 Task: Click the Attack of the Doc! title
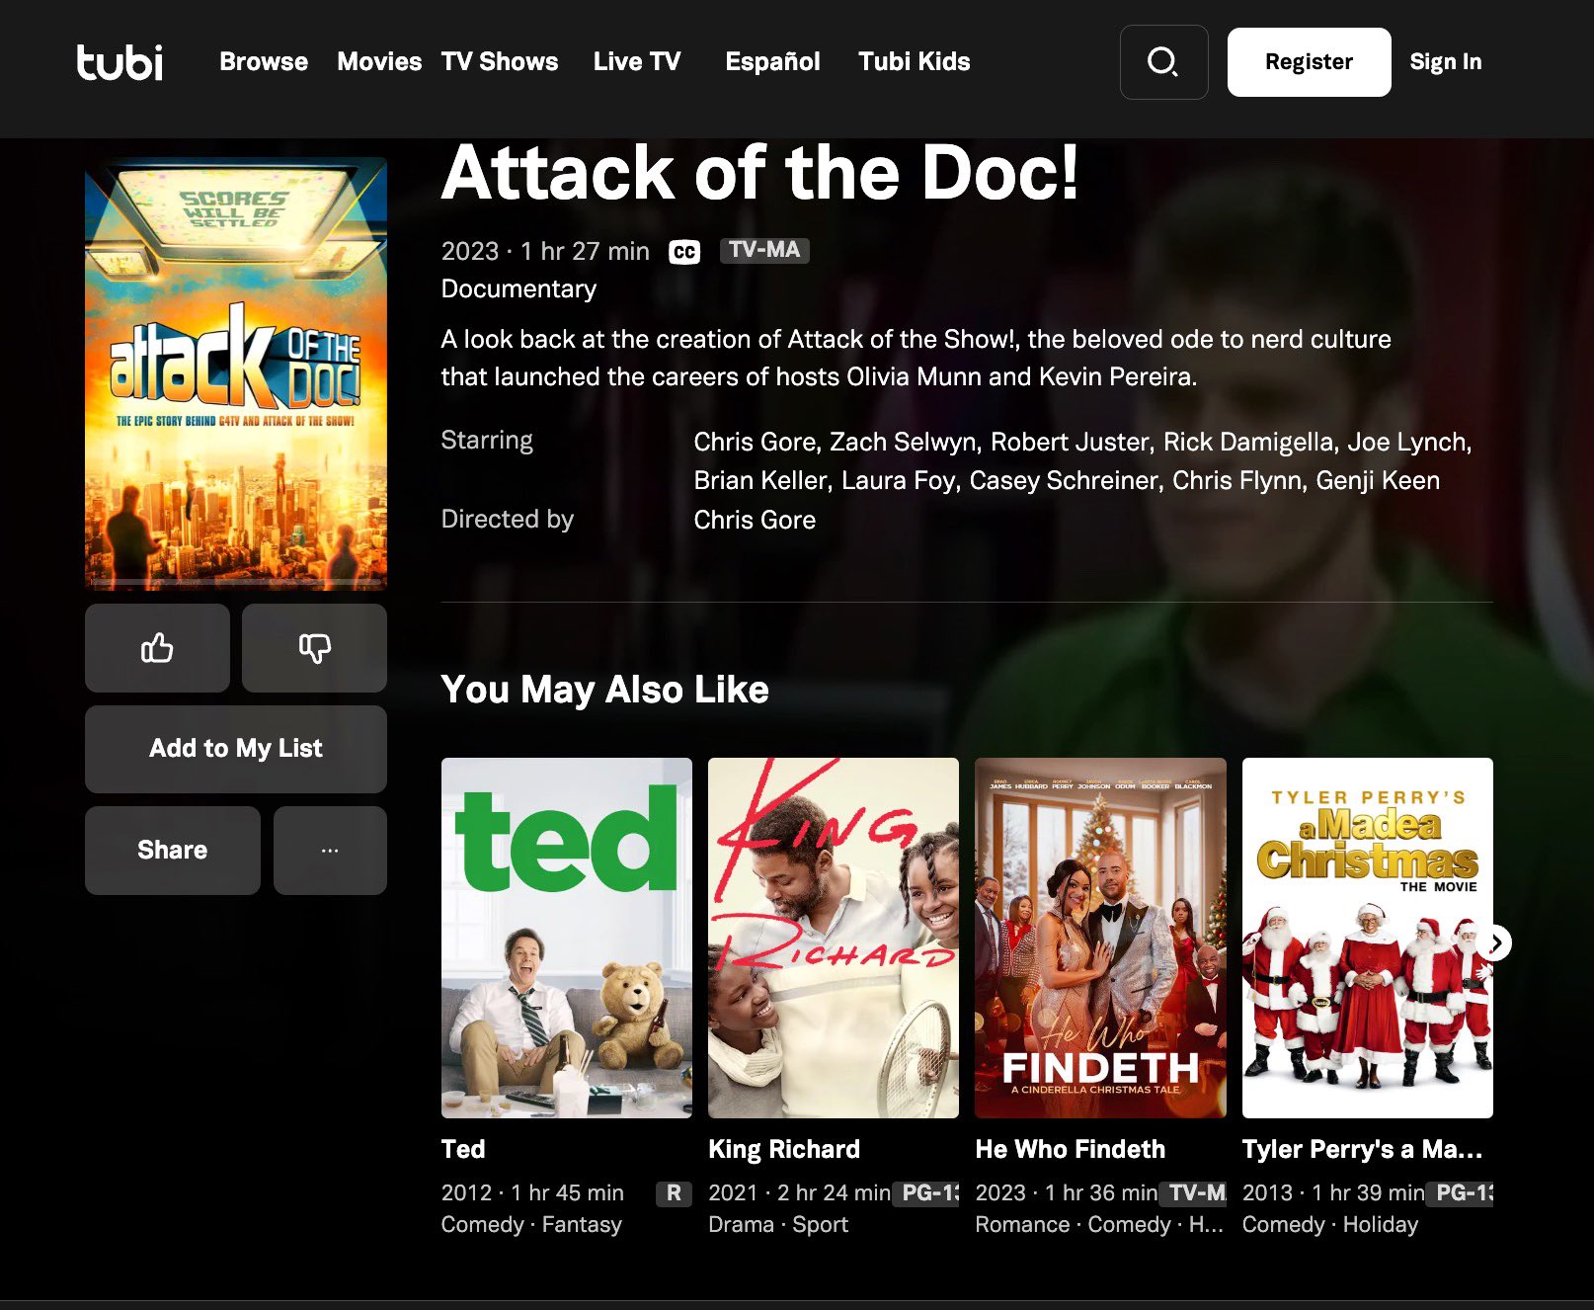(x=760, y=173)
